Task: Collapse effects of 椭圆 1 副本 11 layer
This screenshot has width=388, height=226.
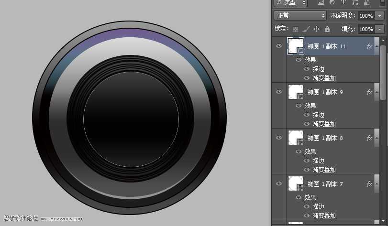Action: click(x=377, y=46)
